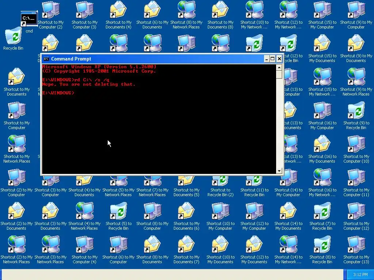Click Command Prompt scrollbar down arrow
This screenshot has width=374, height=280.
pos(279,171)
